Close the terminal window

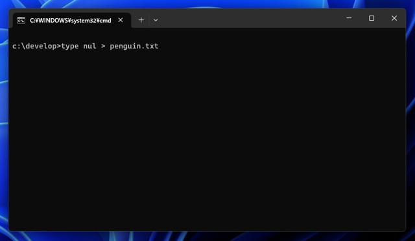pos(394,18)
